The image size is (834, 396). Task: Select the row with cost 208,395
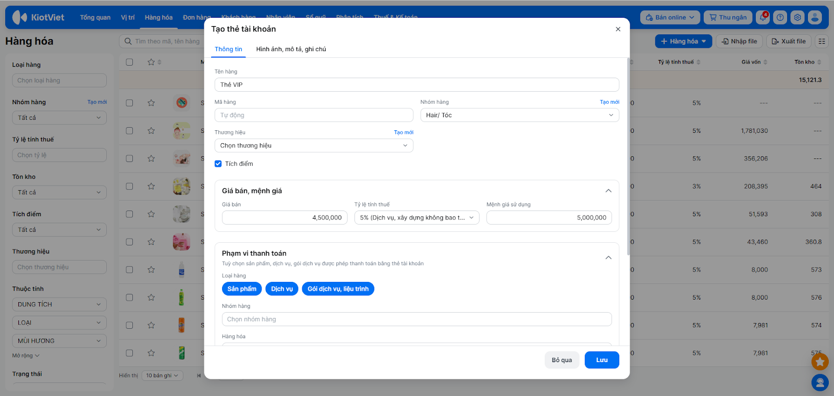129,186
